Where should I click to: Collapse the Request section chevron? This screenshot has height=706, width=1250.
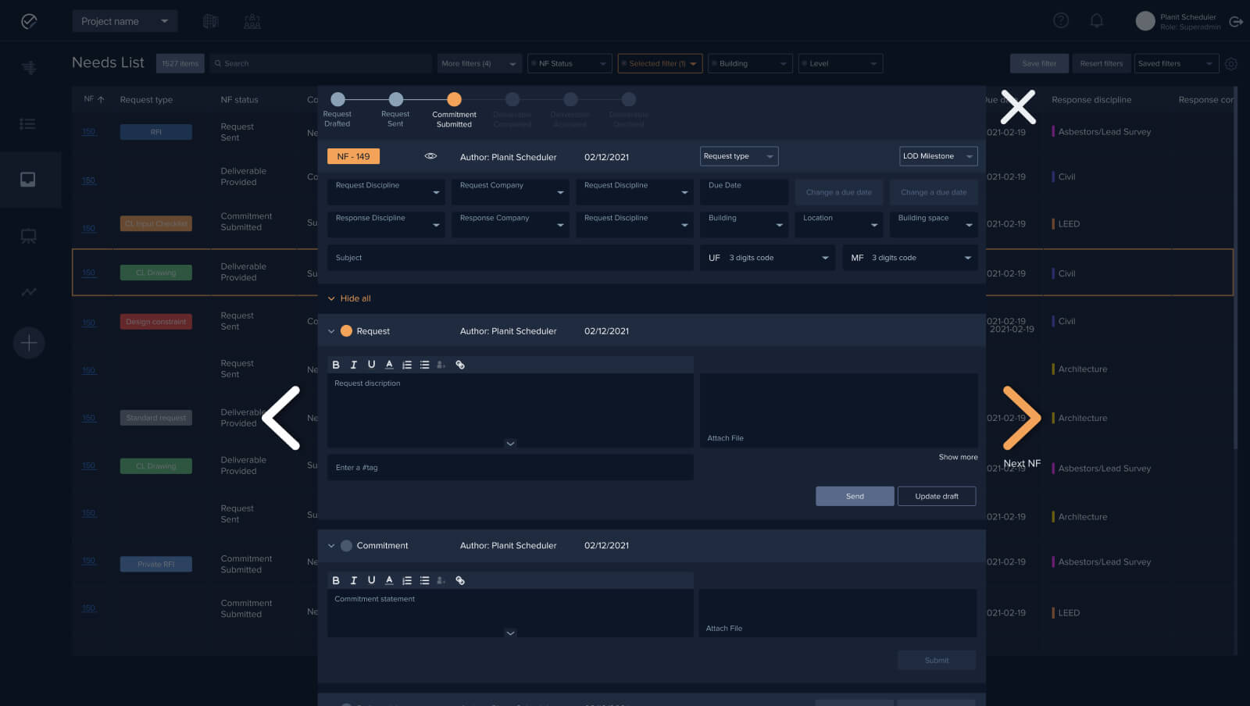pos(331,331)
